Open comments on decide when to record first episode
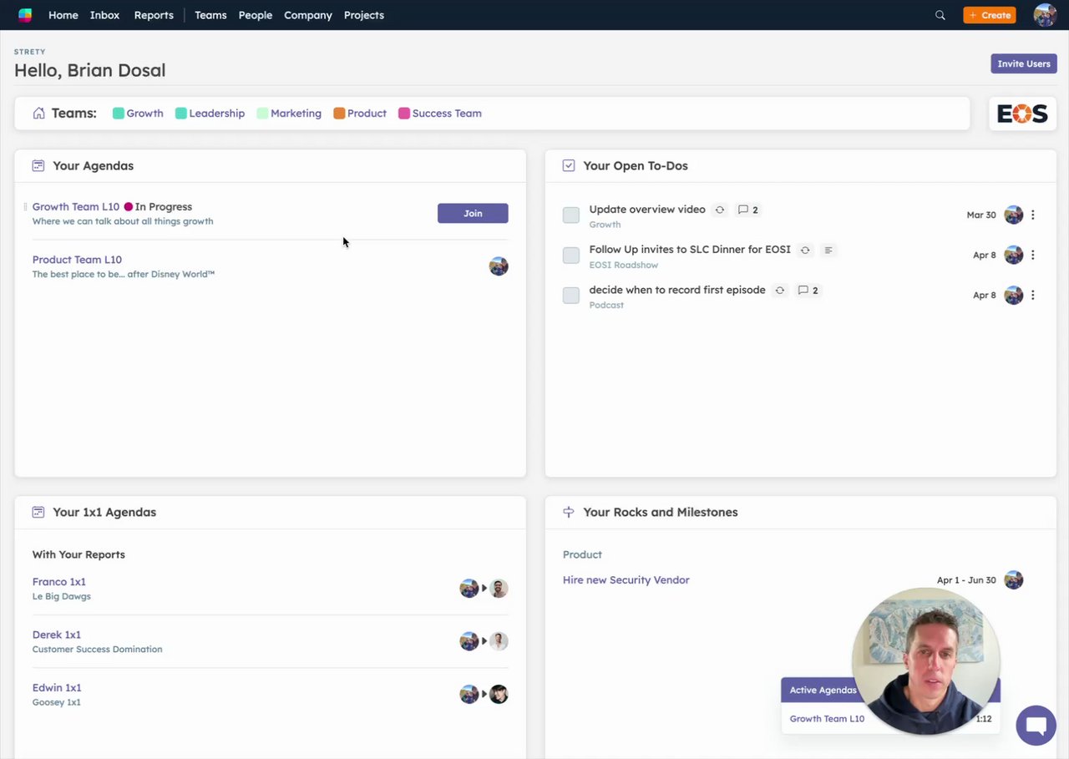 click(808, 291)
